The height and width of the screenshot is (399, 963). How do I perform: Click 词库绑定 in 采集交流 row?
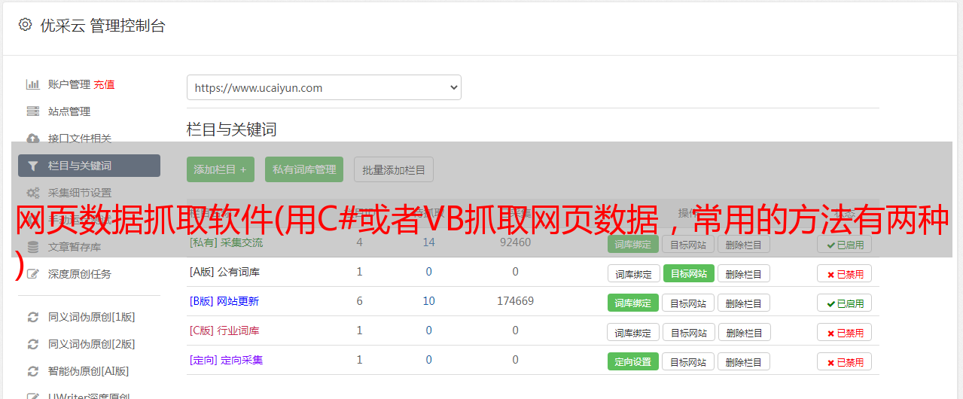[633, 244]
